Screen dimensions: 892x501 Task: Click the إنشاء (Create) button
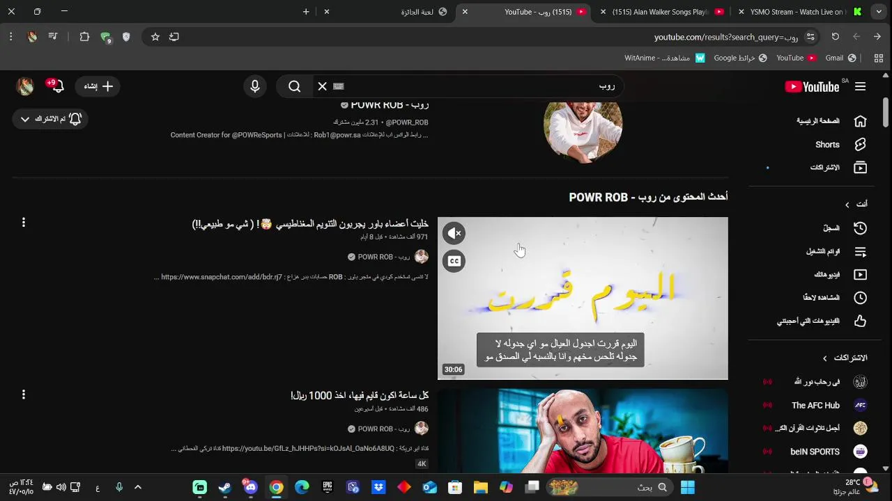point(98,86)
